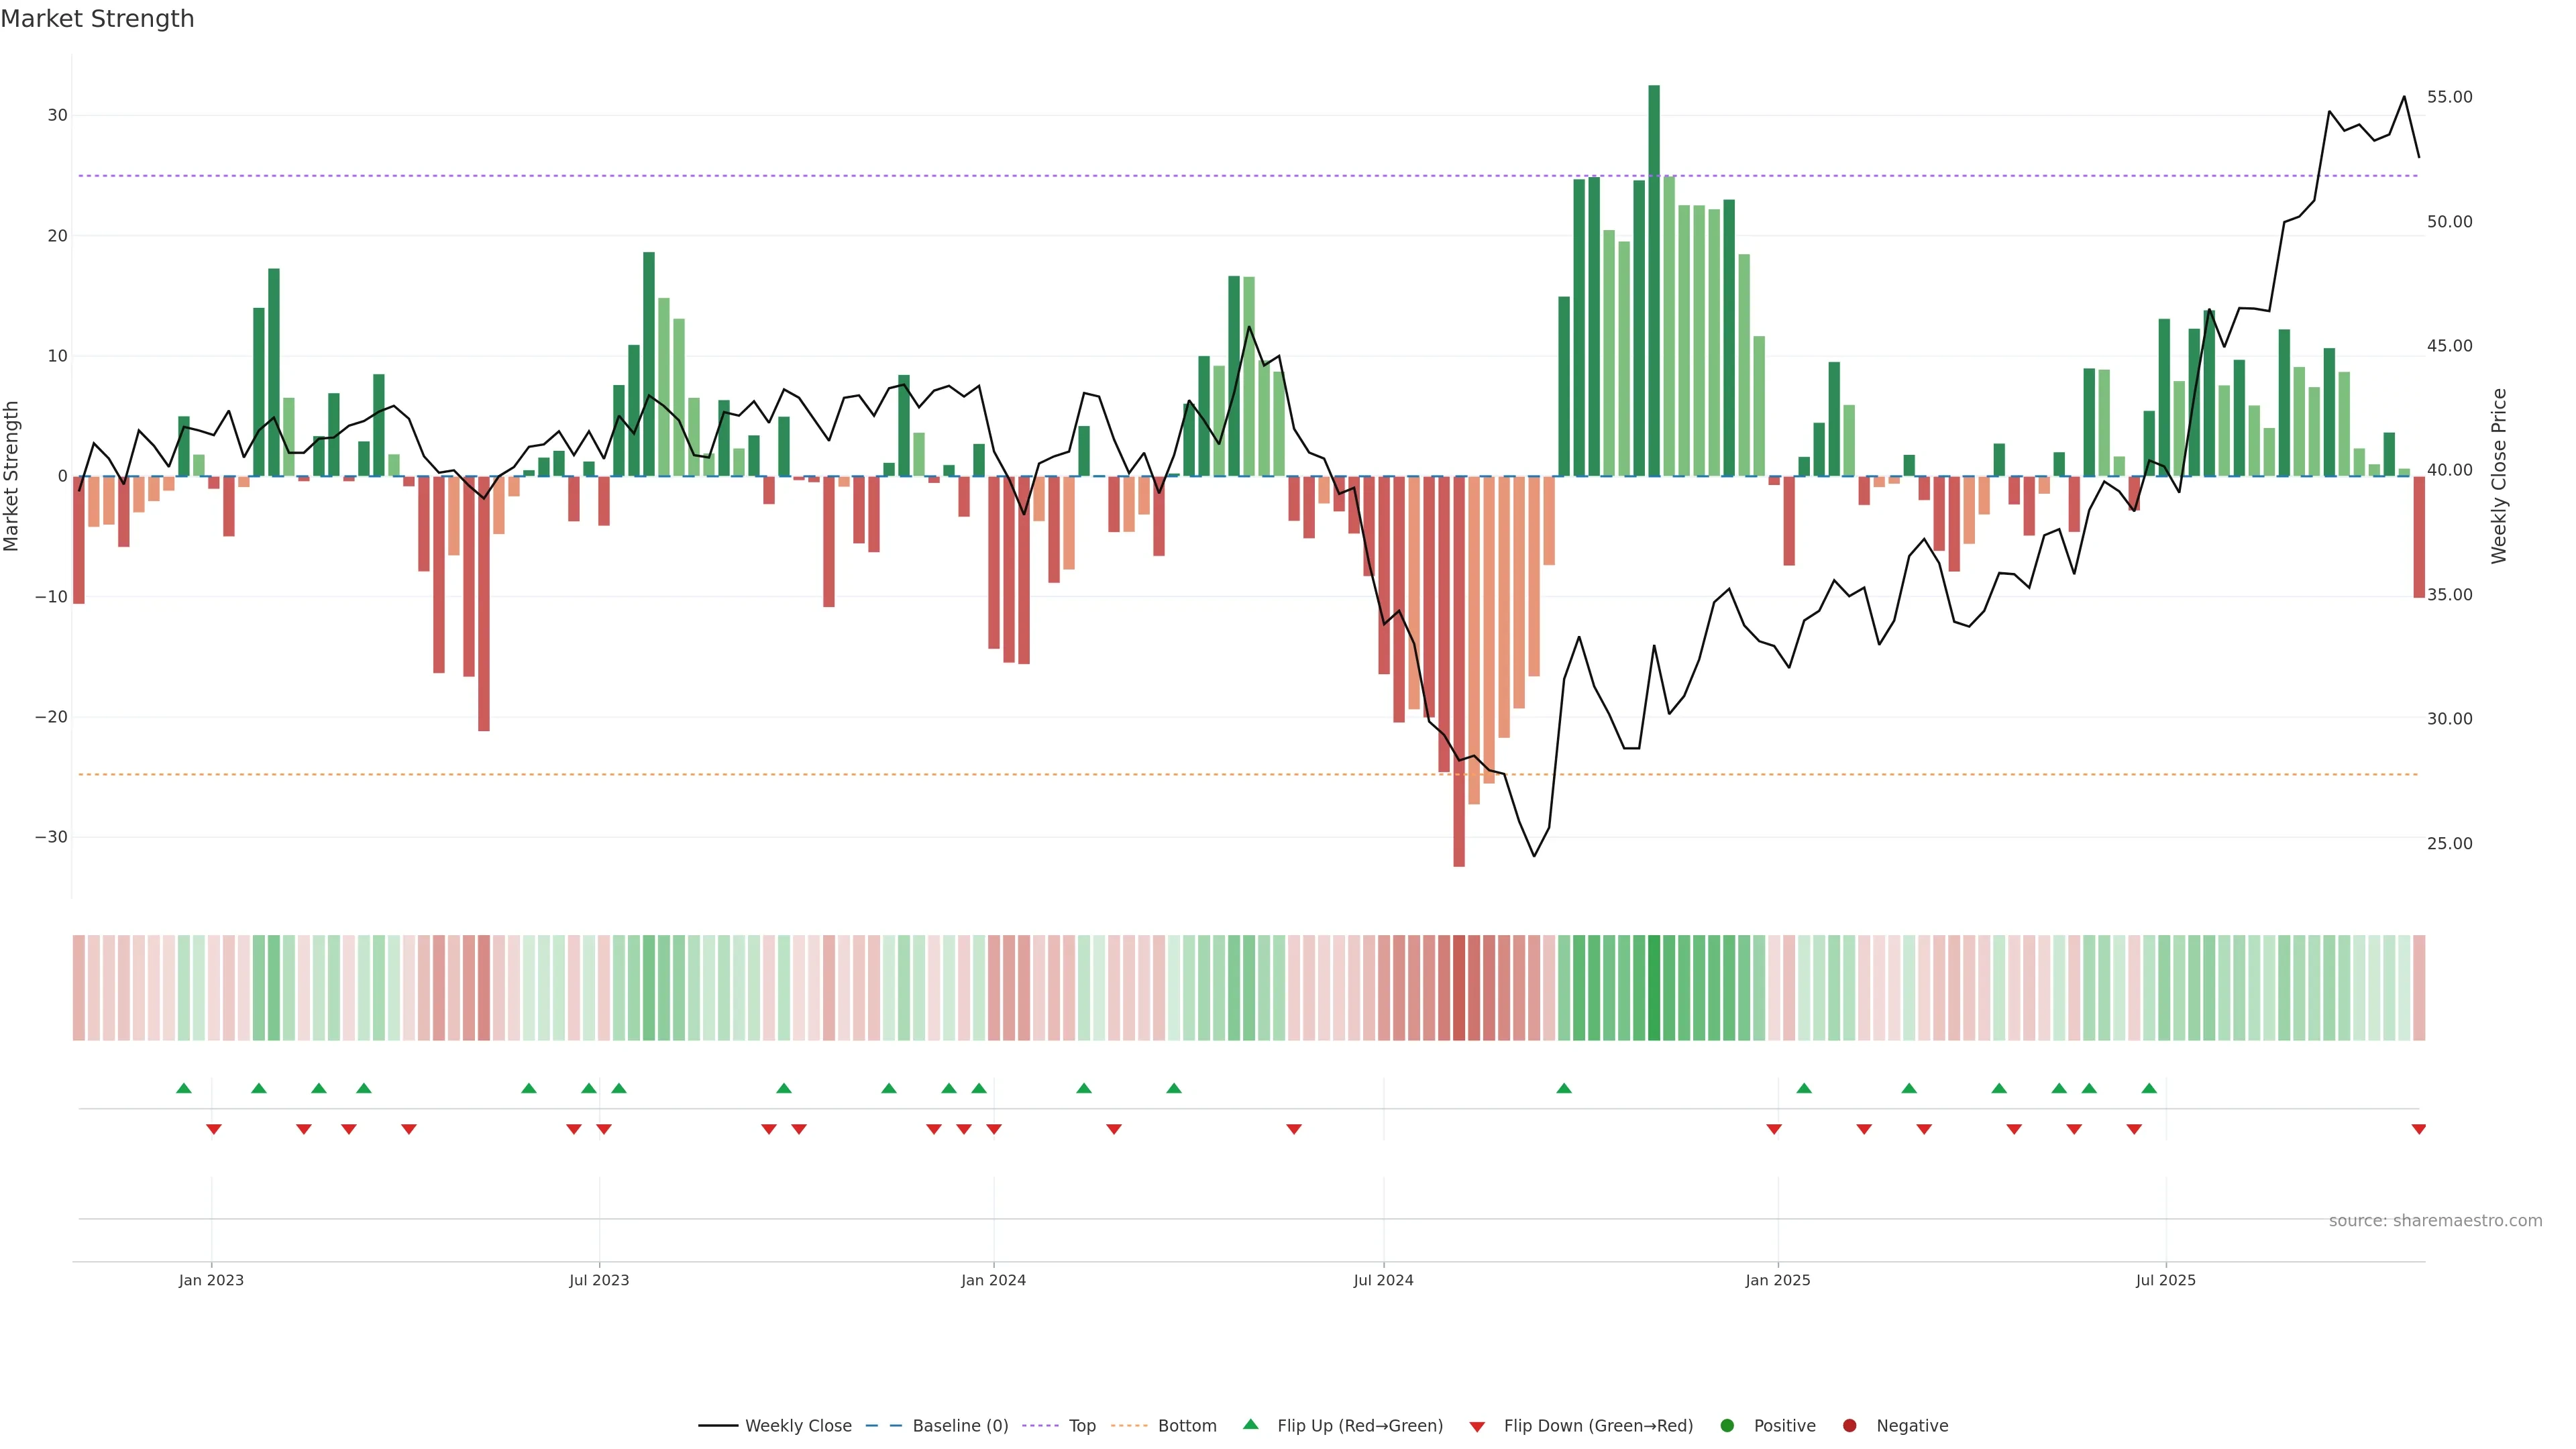
Task: Click green Positive circle in legend
Action: 1727,1426
